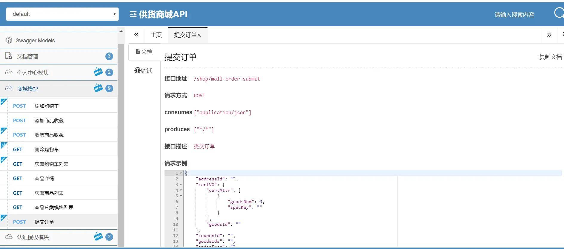
Task: Click the NEW badge on 商城模块
Action: (x=98, y=88)
